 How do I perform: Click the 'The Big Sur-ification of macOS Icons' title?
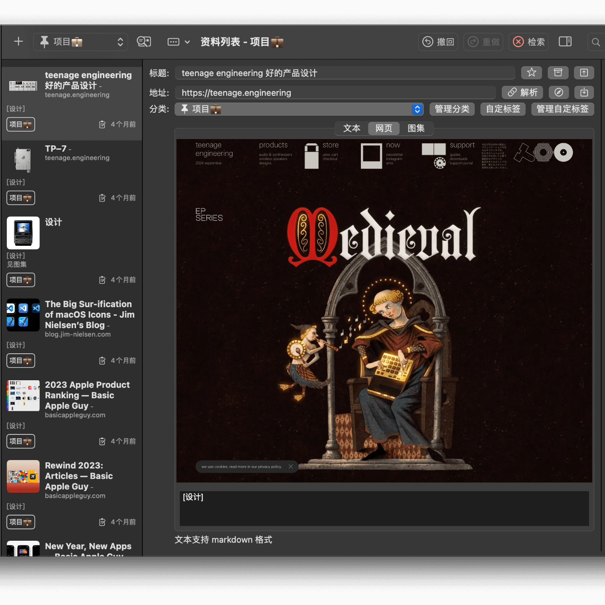(x=89, y=314)
